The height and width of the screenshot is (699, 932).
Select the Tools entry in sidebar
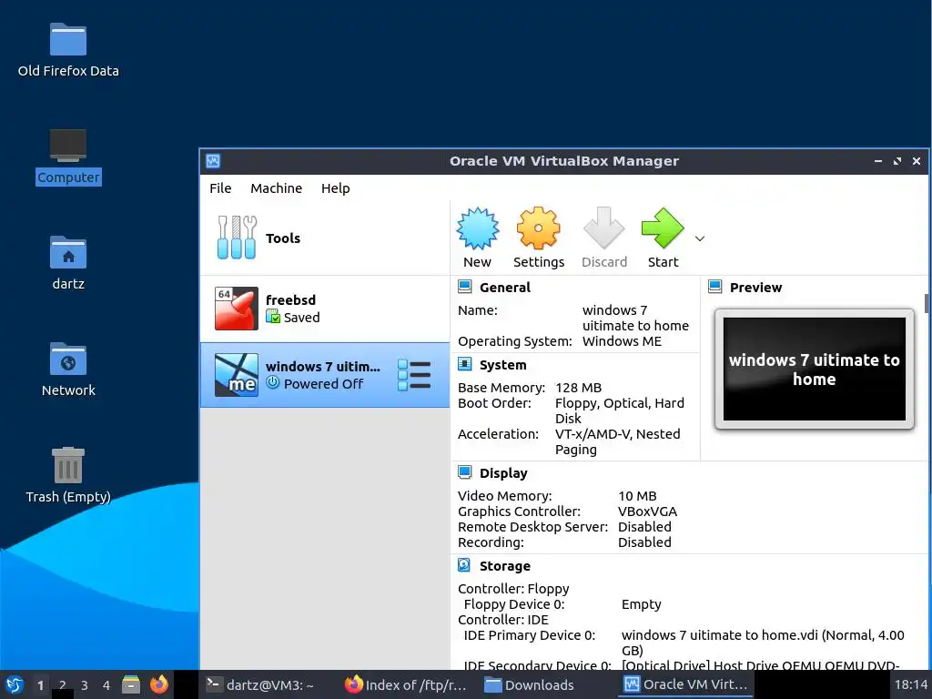pos(325,238)
